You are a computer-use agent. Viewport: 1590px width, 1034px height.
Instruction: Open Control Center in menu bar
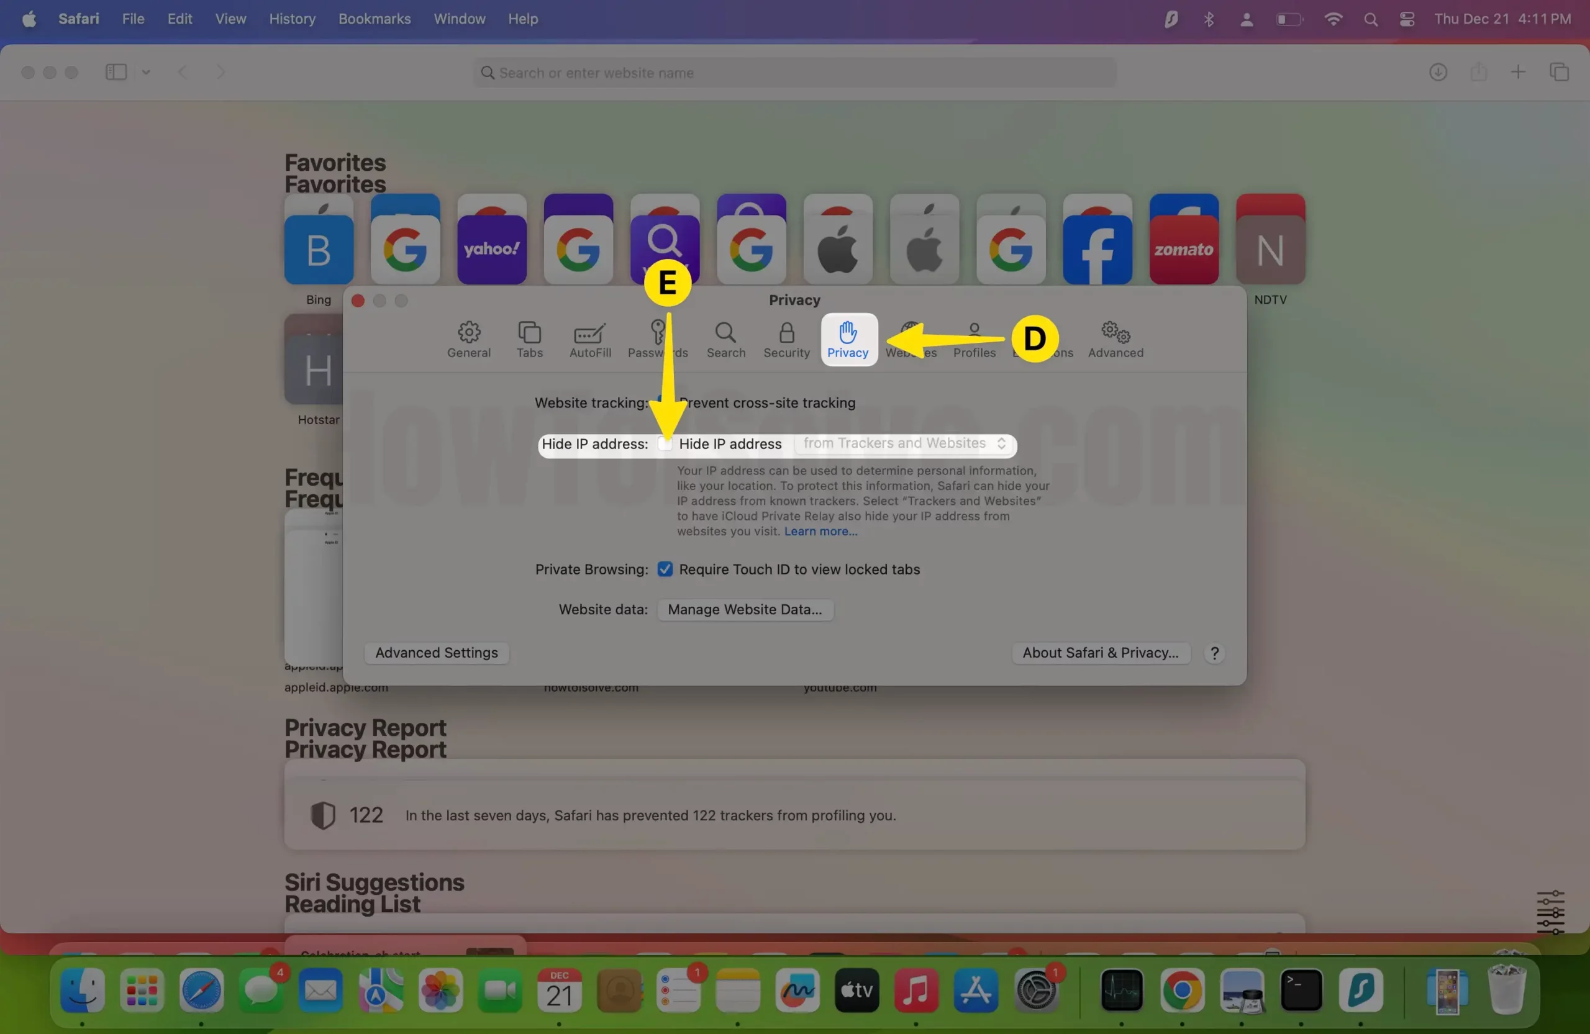(x=1407, y=19)
